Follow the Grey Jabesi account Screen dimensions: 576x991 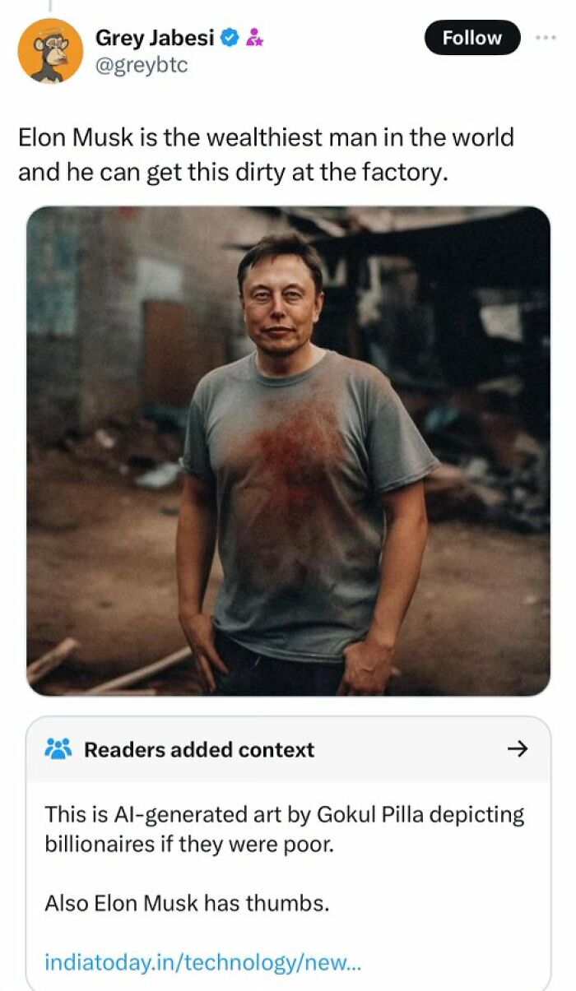pos(472,38)
